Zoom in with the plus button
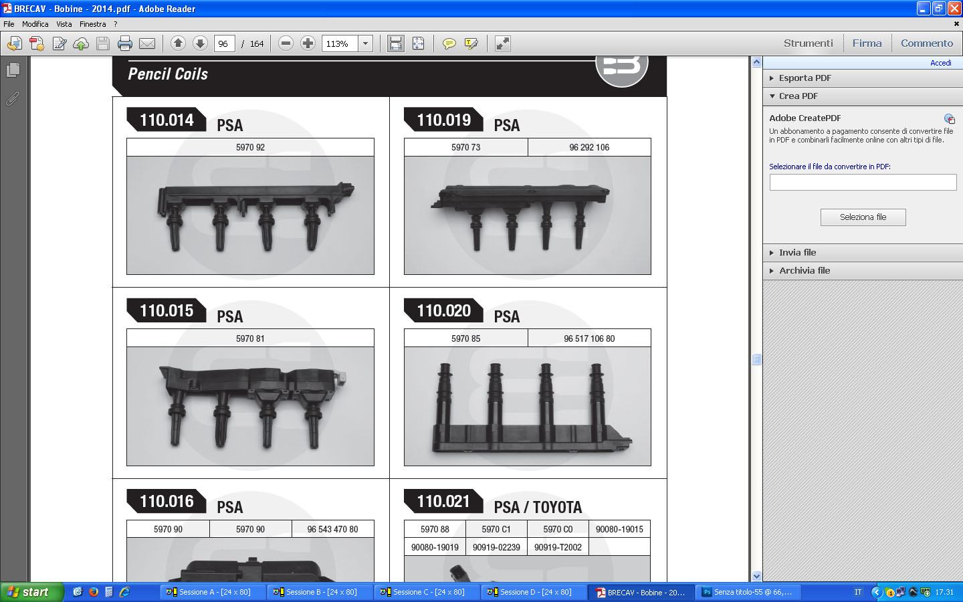This screenshot has height=602, width=963. (308, 43)
